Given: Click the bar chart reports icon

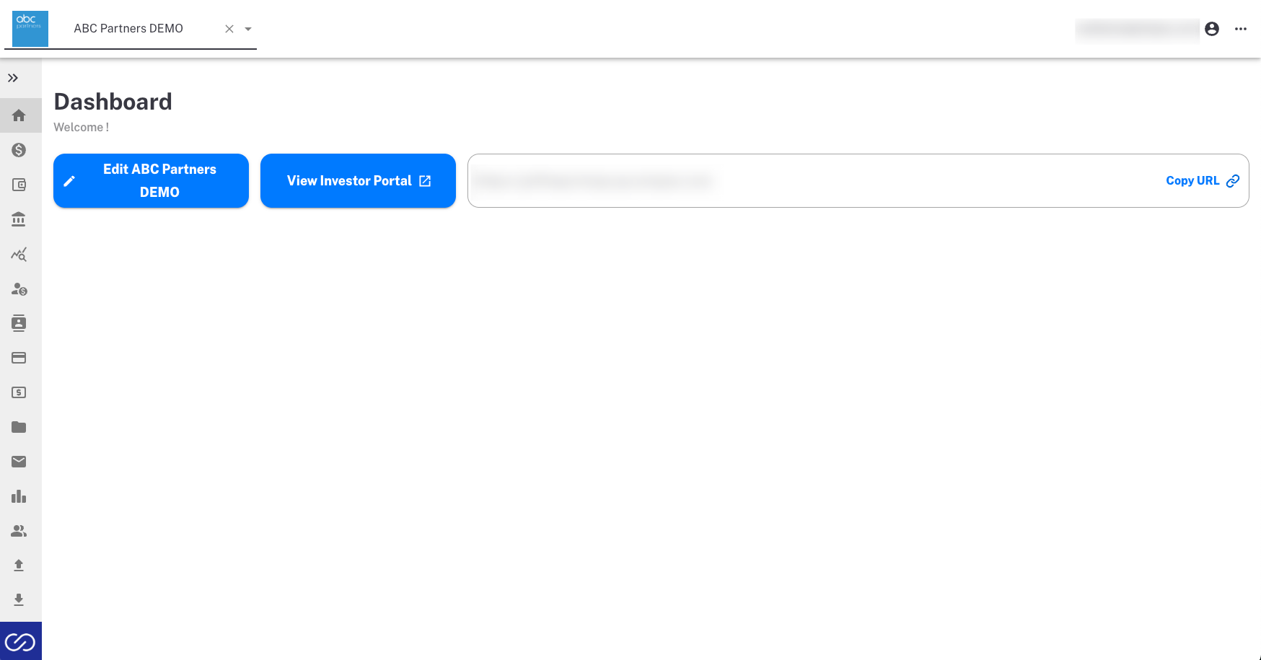Looking at the screenshot, I should pos(19,496).
